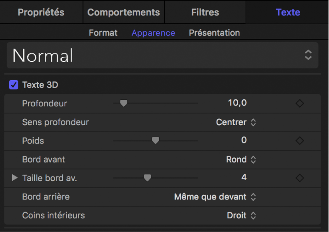The image size is (329, 232).
Task: Click the Poids slider handle
Action: (155, 141)
